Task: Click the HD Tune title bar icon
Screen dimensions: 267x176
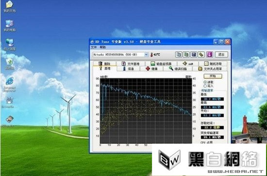Action: 92,42
